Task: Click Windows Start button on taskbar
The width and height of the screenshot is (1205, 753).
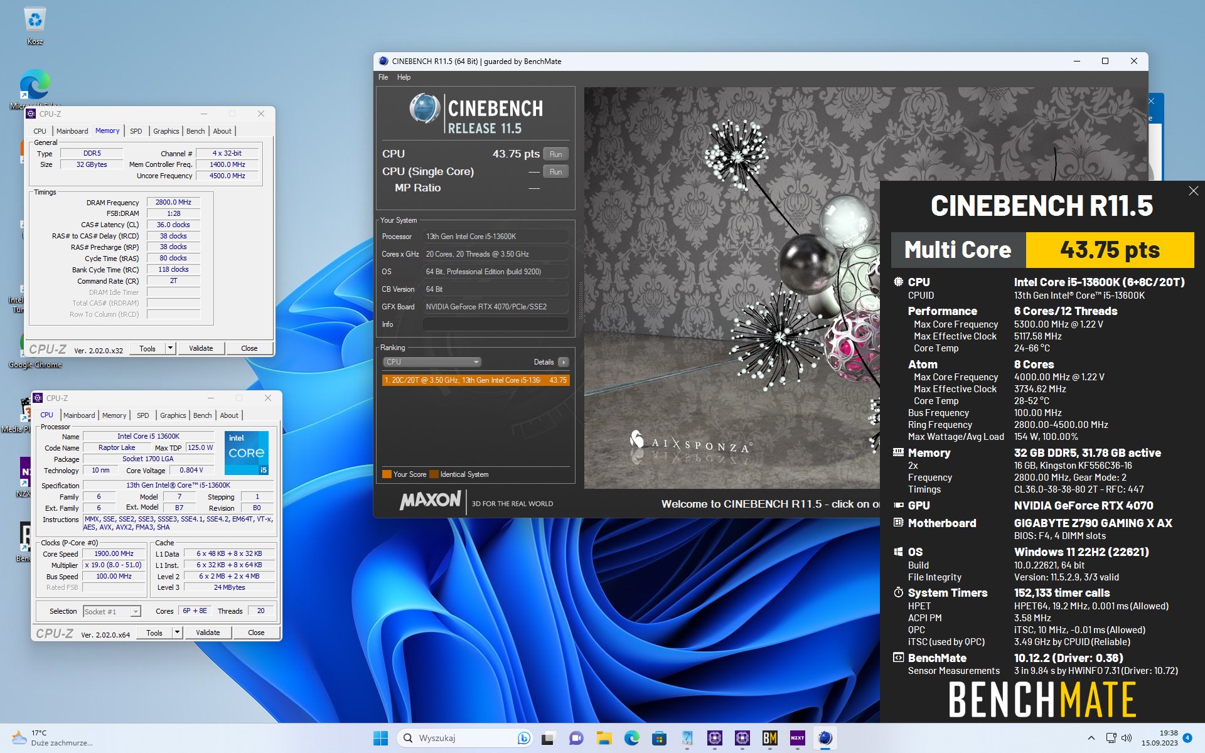Action: pyautogui.click(x=380, y=738)
